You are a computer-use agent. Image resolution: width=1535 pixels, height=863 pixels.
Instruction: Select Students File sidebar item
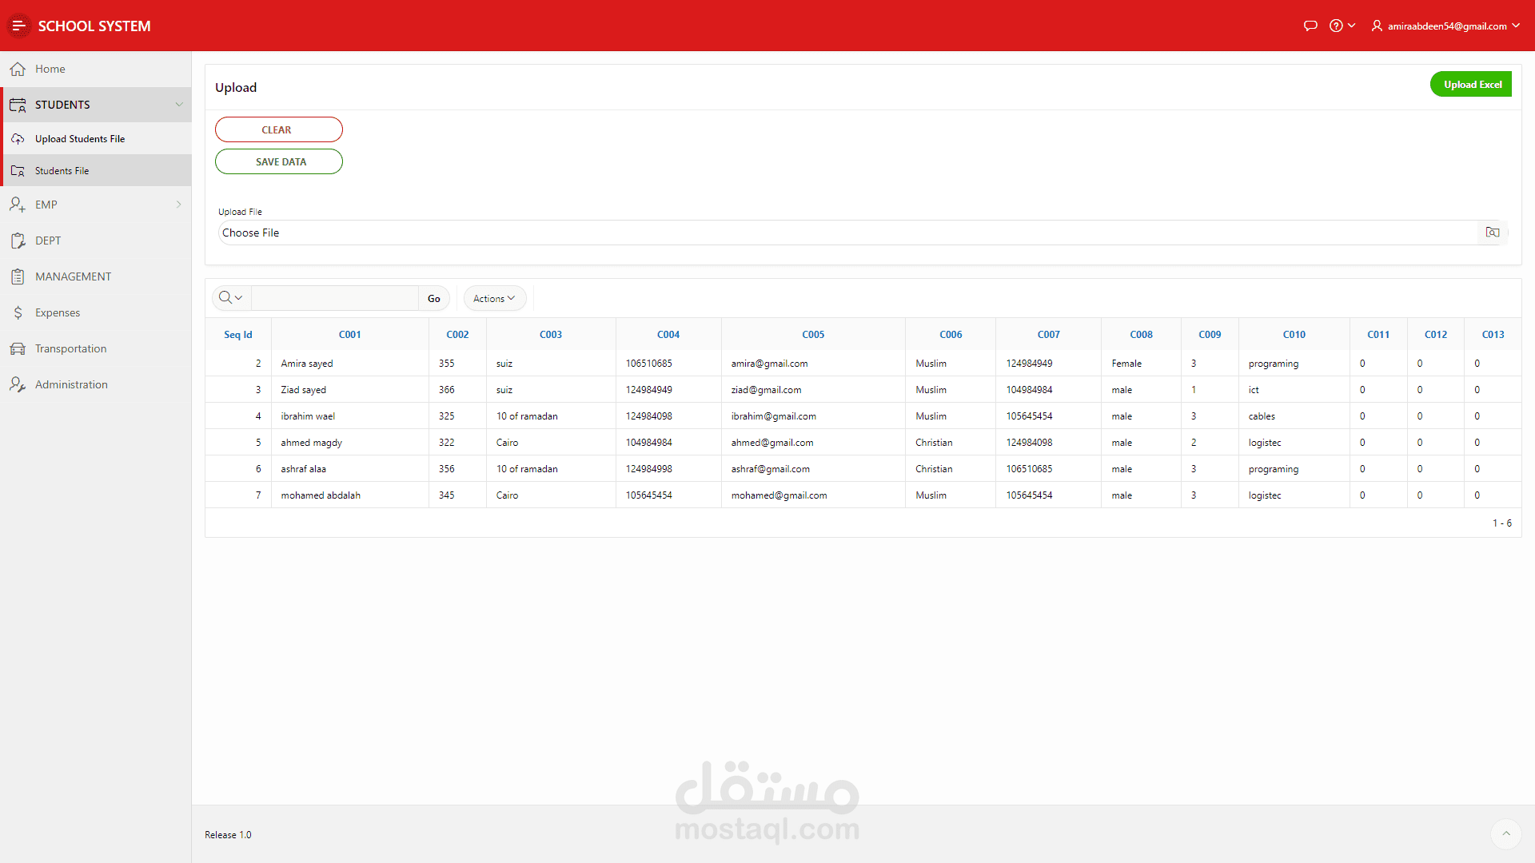(x=62, y=171)
